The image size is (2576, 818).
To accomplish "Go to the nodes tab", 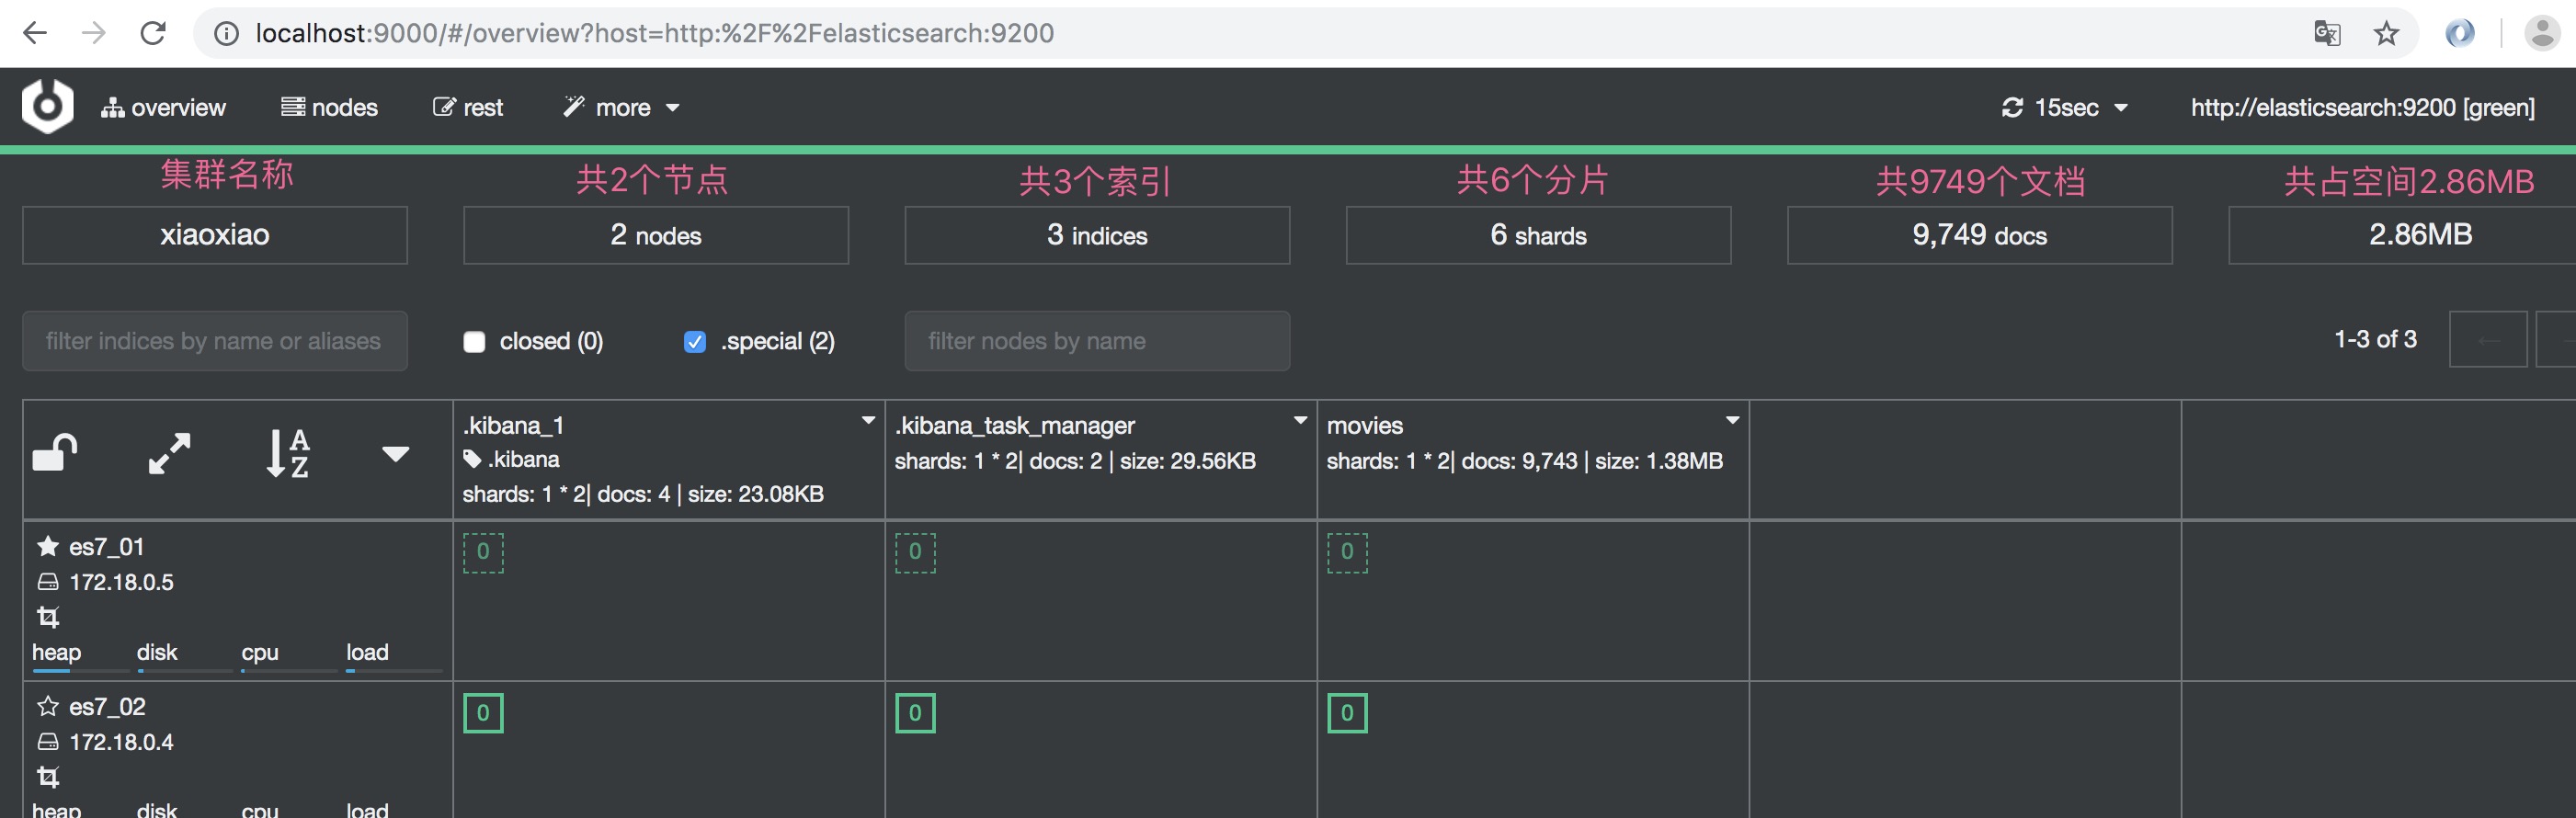I will tap(329, 107).
